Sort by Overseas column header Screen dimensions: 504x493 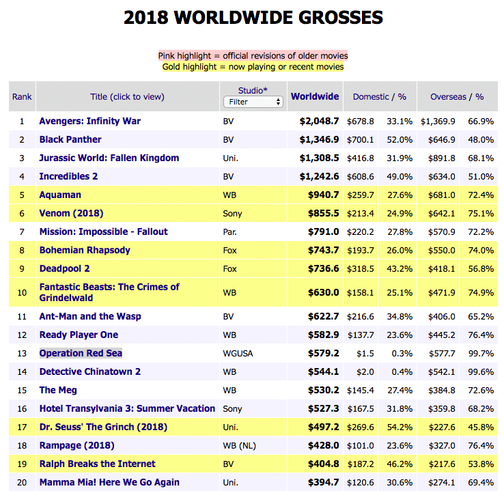click(448, 97)
